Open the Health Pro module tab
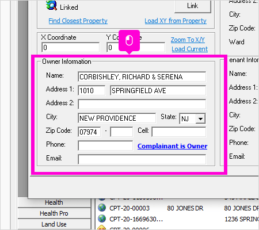Viewport: 259px width, 230px height. 54,213
